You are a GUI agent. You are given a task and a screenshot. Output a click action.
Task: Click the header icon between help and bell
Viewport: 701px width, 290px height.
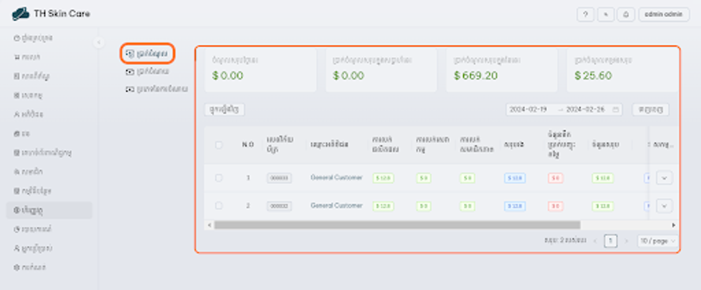(605, 14)
